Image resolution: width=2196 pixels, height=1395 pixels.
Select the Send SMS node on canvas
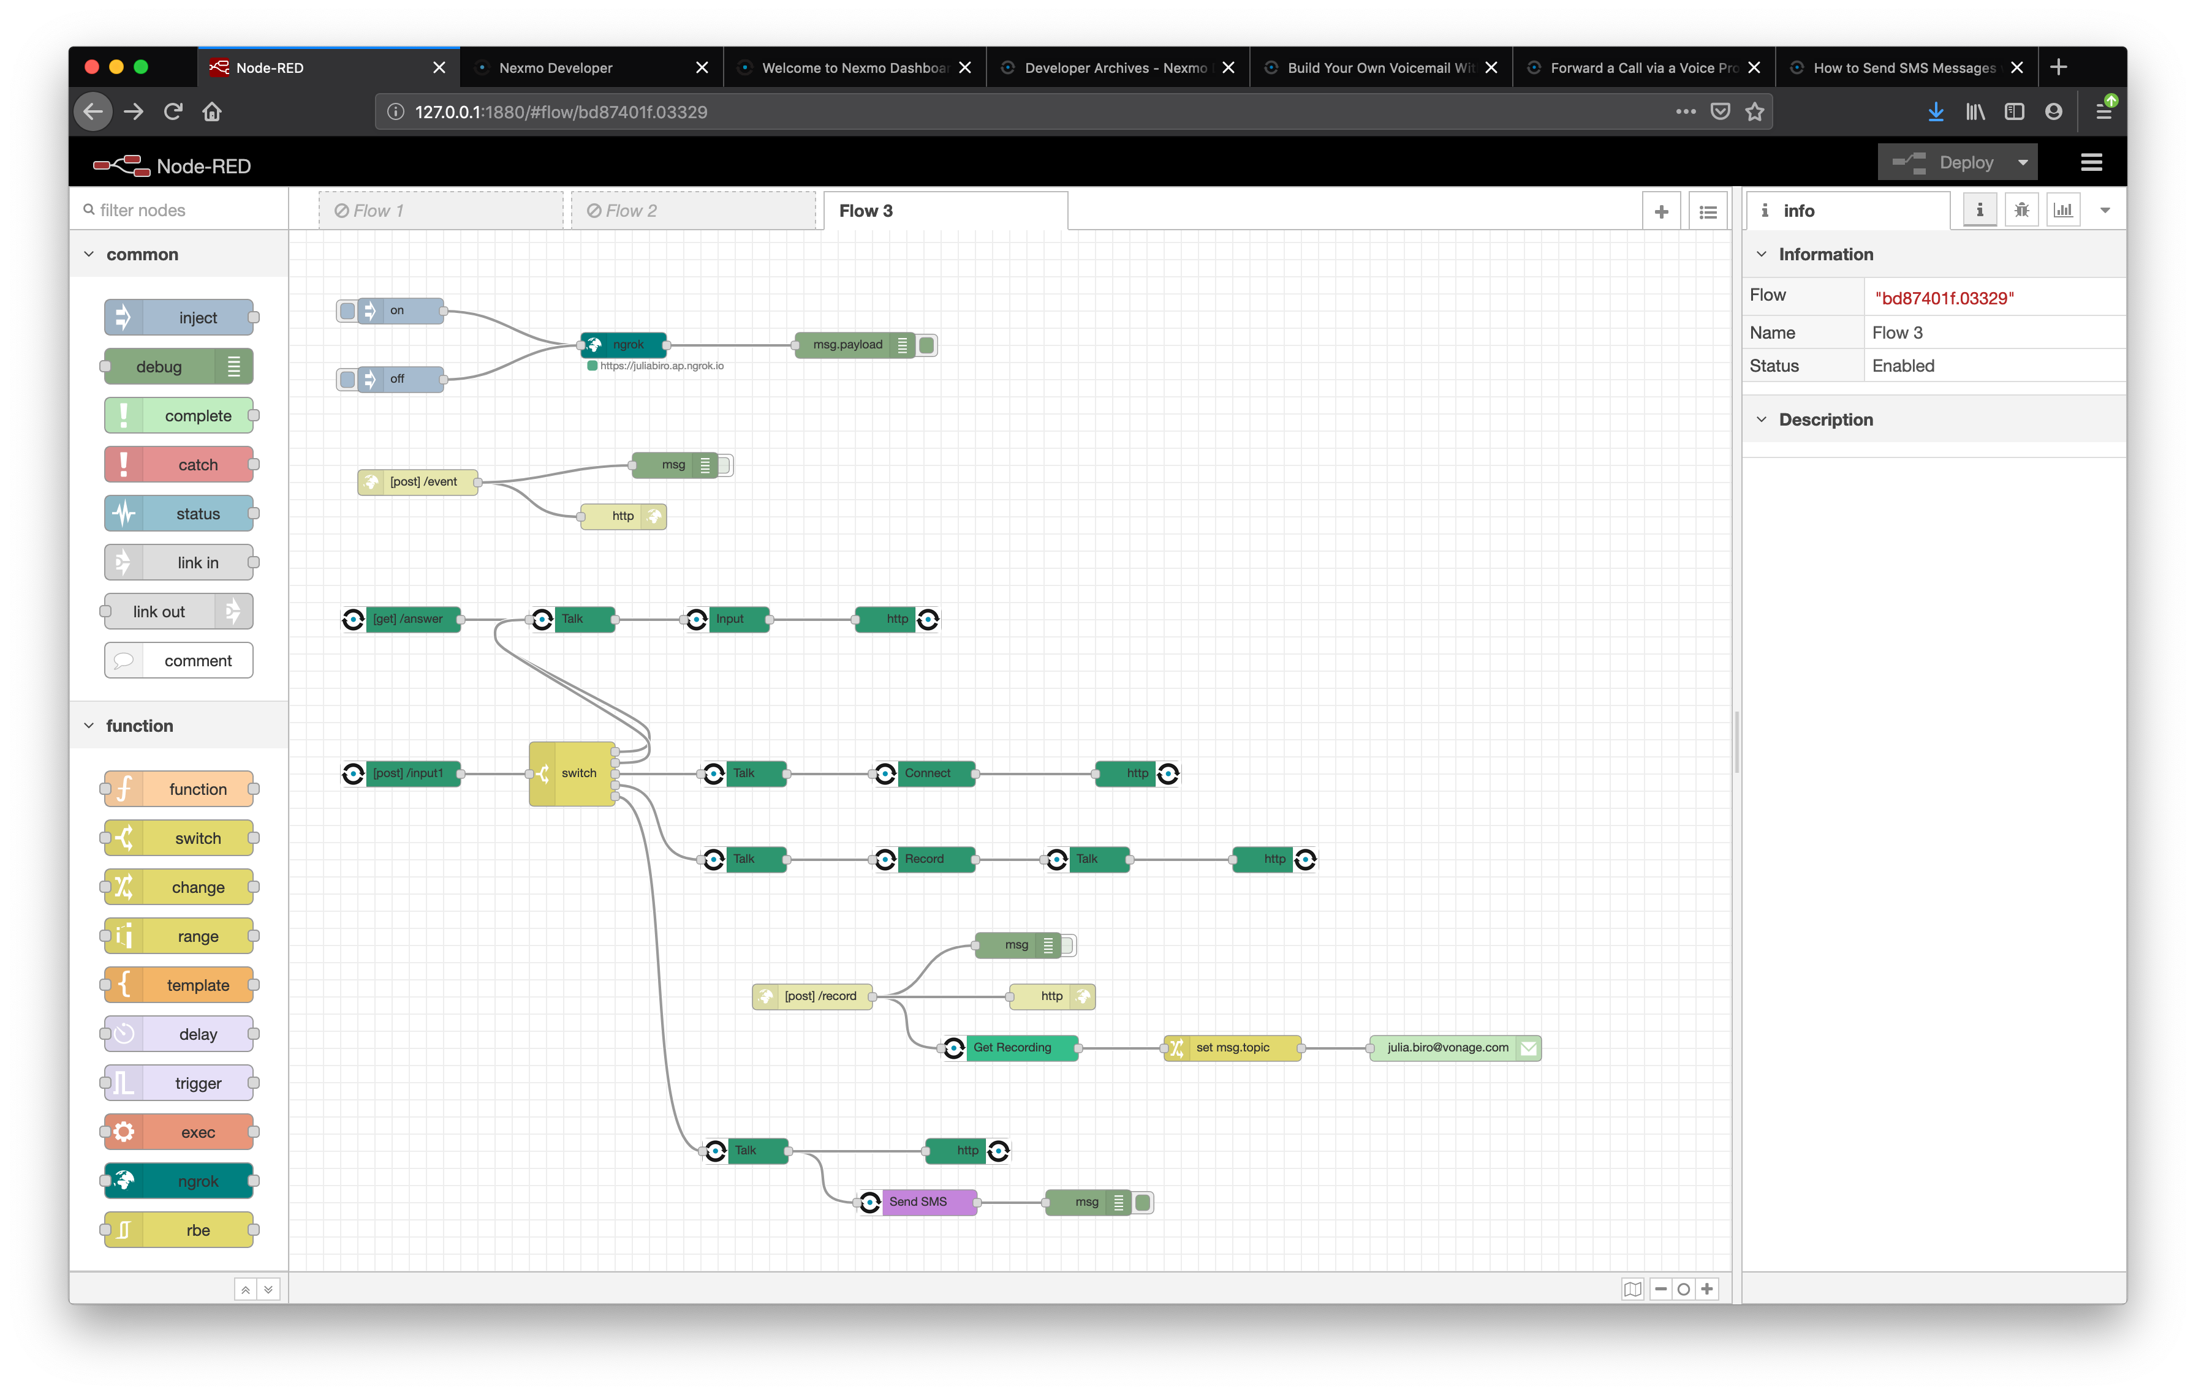(918, 1202)
